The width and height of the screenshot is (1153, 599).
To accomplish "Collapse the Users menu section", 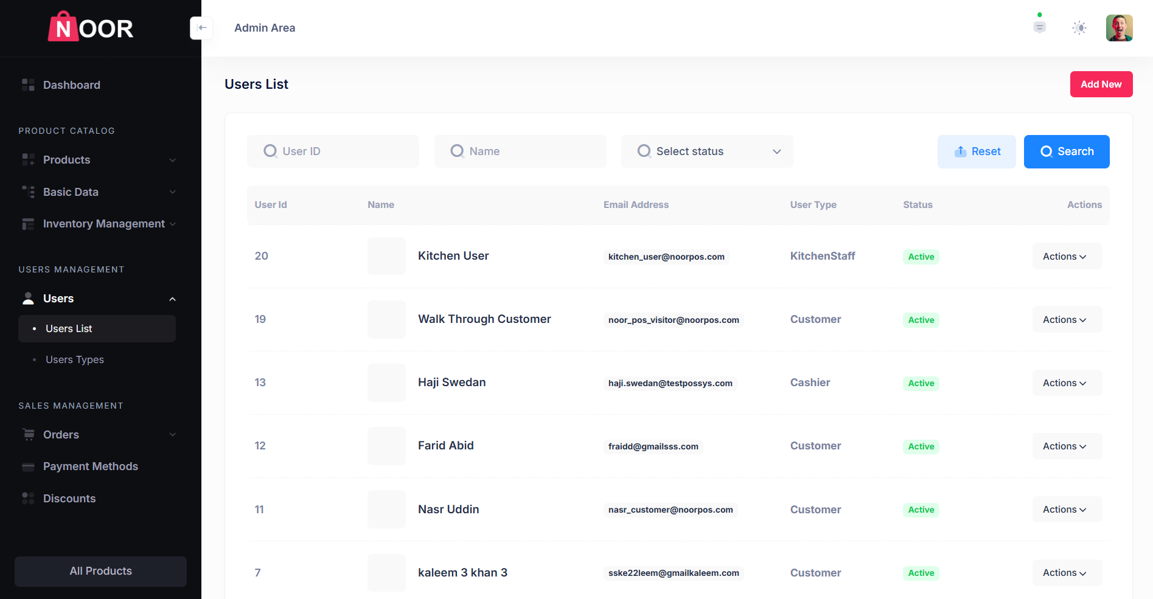I will click(x=172, y=299).
